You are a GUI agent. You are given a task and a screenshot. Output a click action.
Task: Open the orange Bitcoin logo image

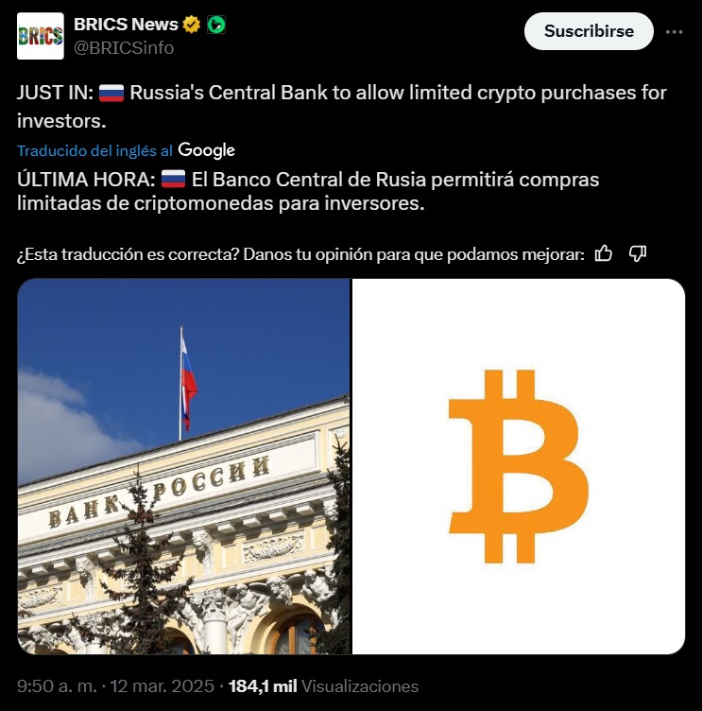519,466
